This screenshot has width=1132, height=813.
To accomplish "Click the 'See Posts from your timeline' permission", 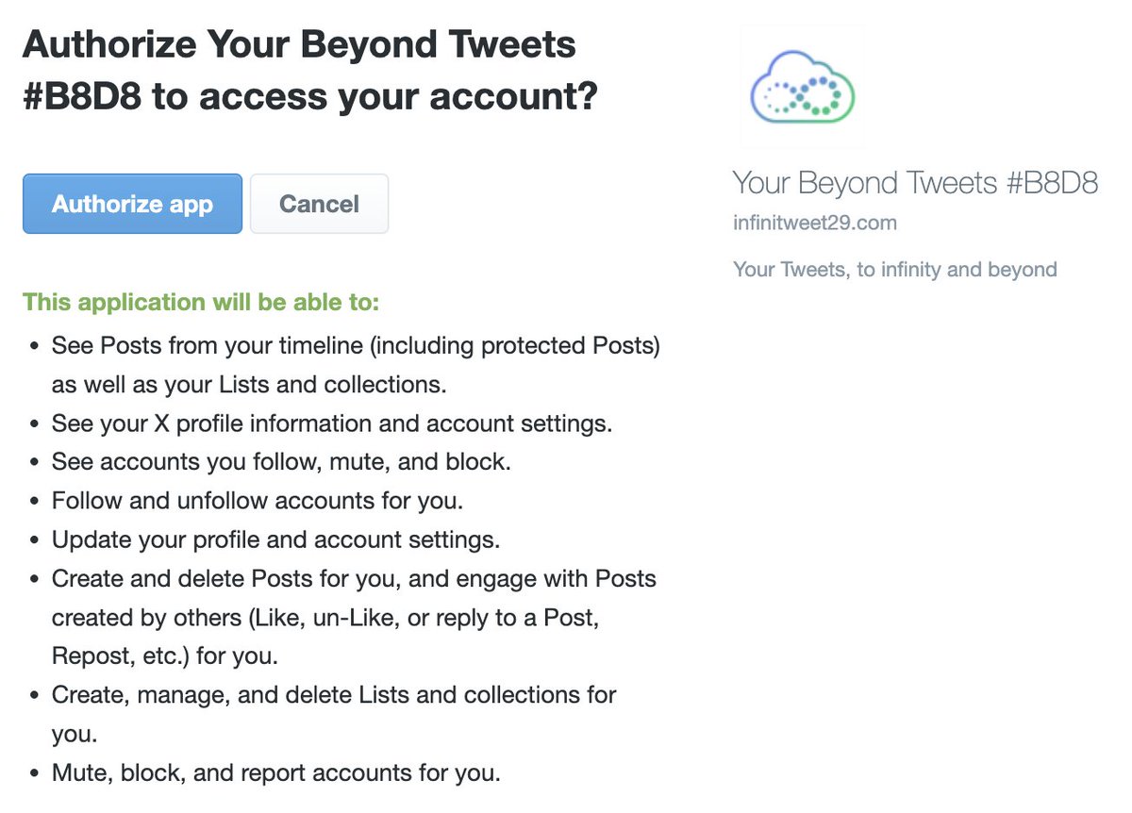I will 356,366.
